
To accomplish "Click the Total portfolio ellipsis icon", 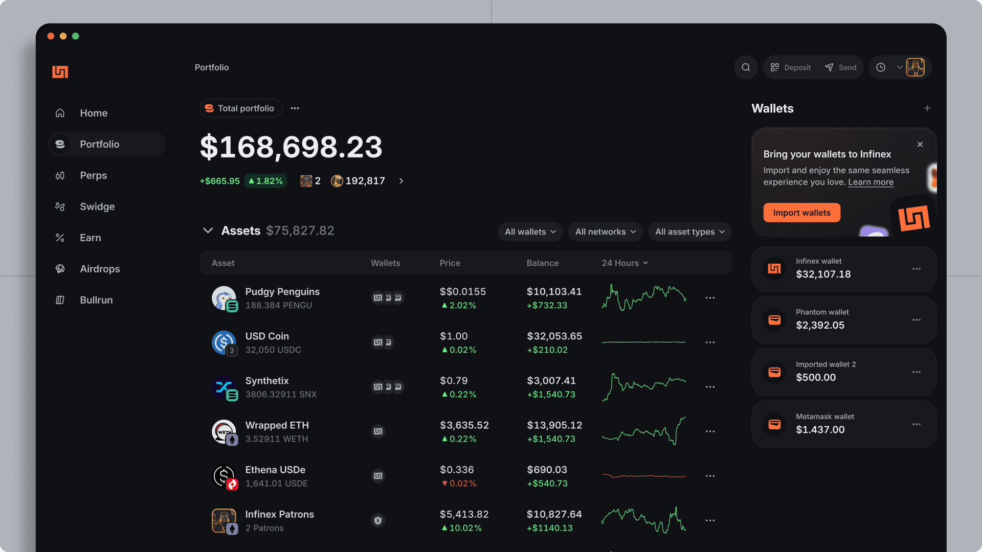I will [x=295, y=108].
